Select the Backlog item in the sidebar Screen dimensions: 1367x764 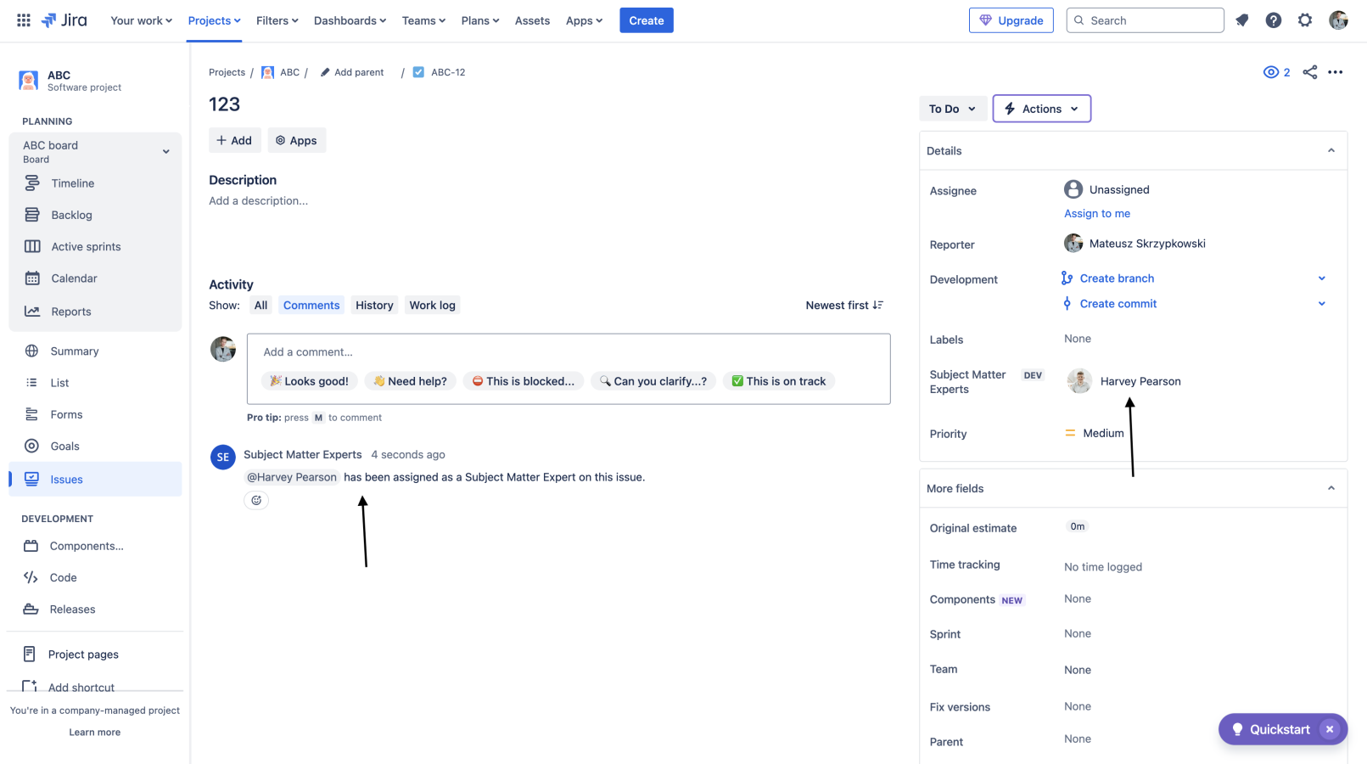(71, 216)
